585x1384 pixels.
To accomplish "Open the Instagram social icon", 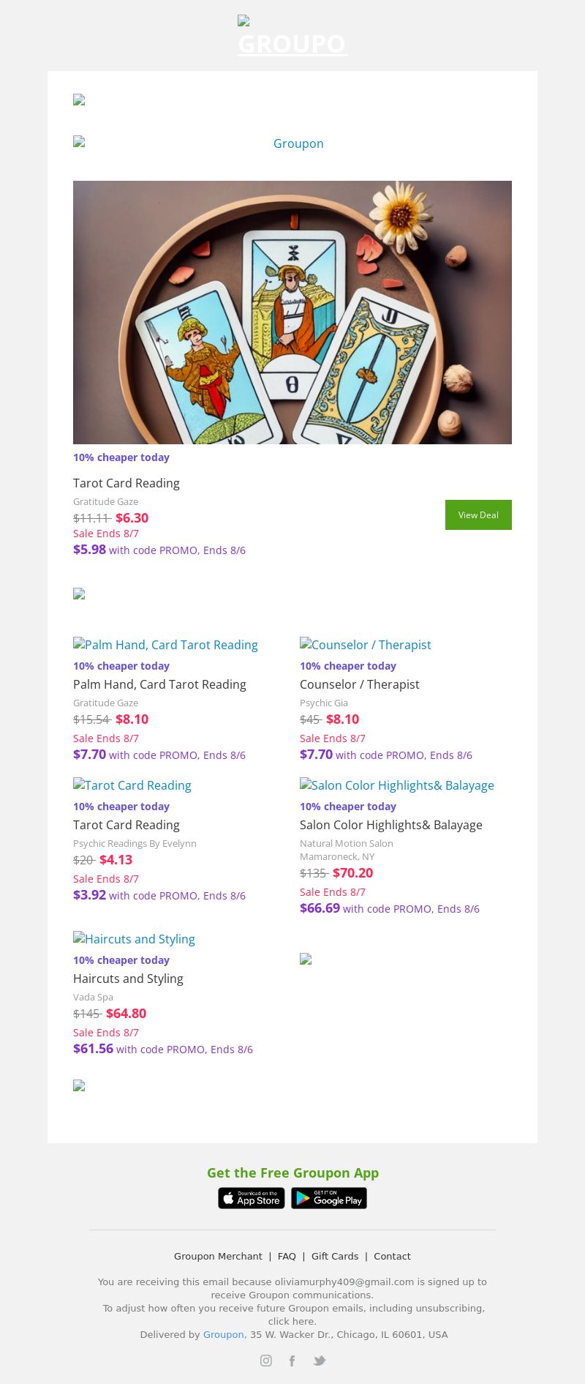I will 266,1361.
